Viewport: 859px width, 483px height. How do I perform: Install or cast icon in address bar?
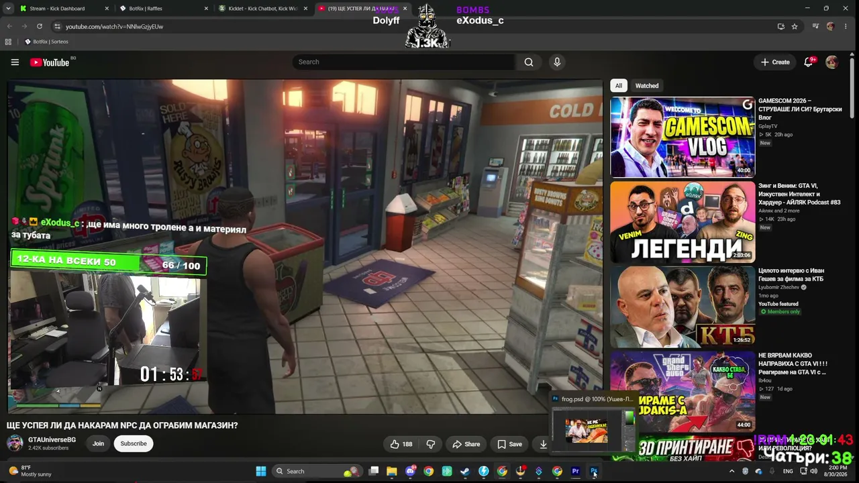pyautogui.click(x=780, y=26)
